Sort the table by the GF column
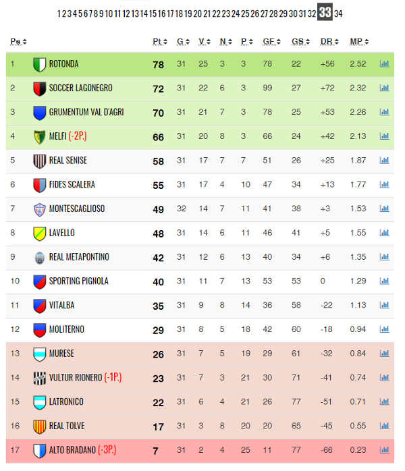The height and width of the screenshot is (471, 405). pyautogui.click(x=271, y=41)
